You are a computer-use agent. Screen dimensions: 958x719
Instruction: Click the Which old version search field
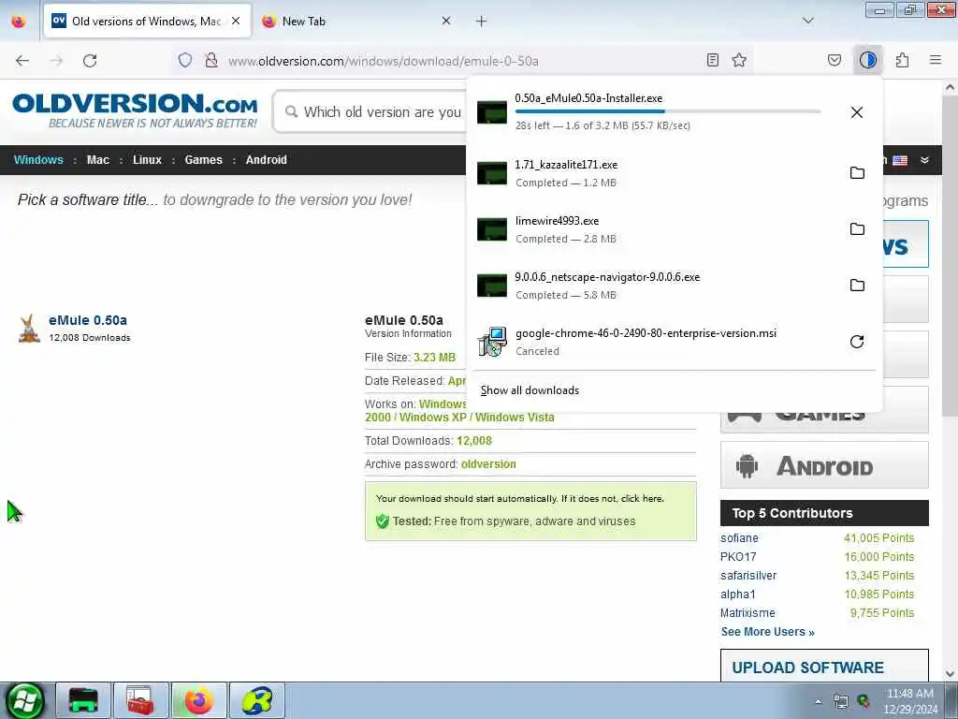click(370, 112)
